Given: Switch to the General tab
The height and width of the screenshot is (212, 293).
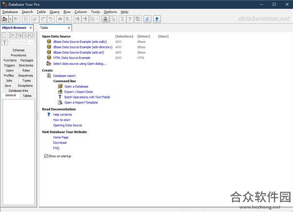Looking at the screenshot, I should point(10,95).
